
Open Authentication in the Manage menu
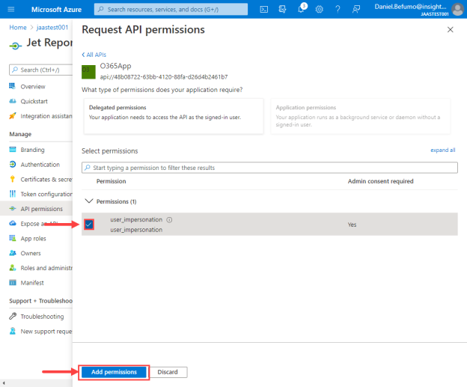point(40,165)
